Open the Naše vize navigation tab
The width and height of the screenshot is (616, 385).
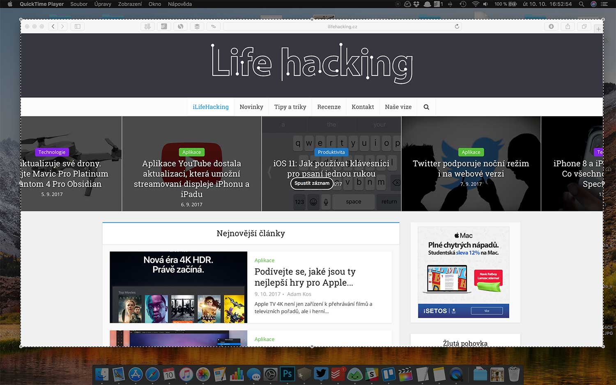click(398, 107)
